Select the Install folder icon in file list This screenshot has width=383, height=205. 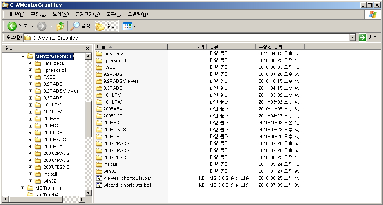click(x=99, y=164)
